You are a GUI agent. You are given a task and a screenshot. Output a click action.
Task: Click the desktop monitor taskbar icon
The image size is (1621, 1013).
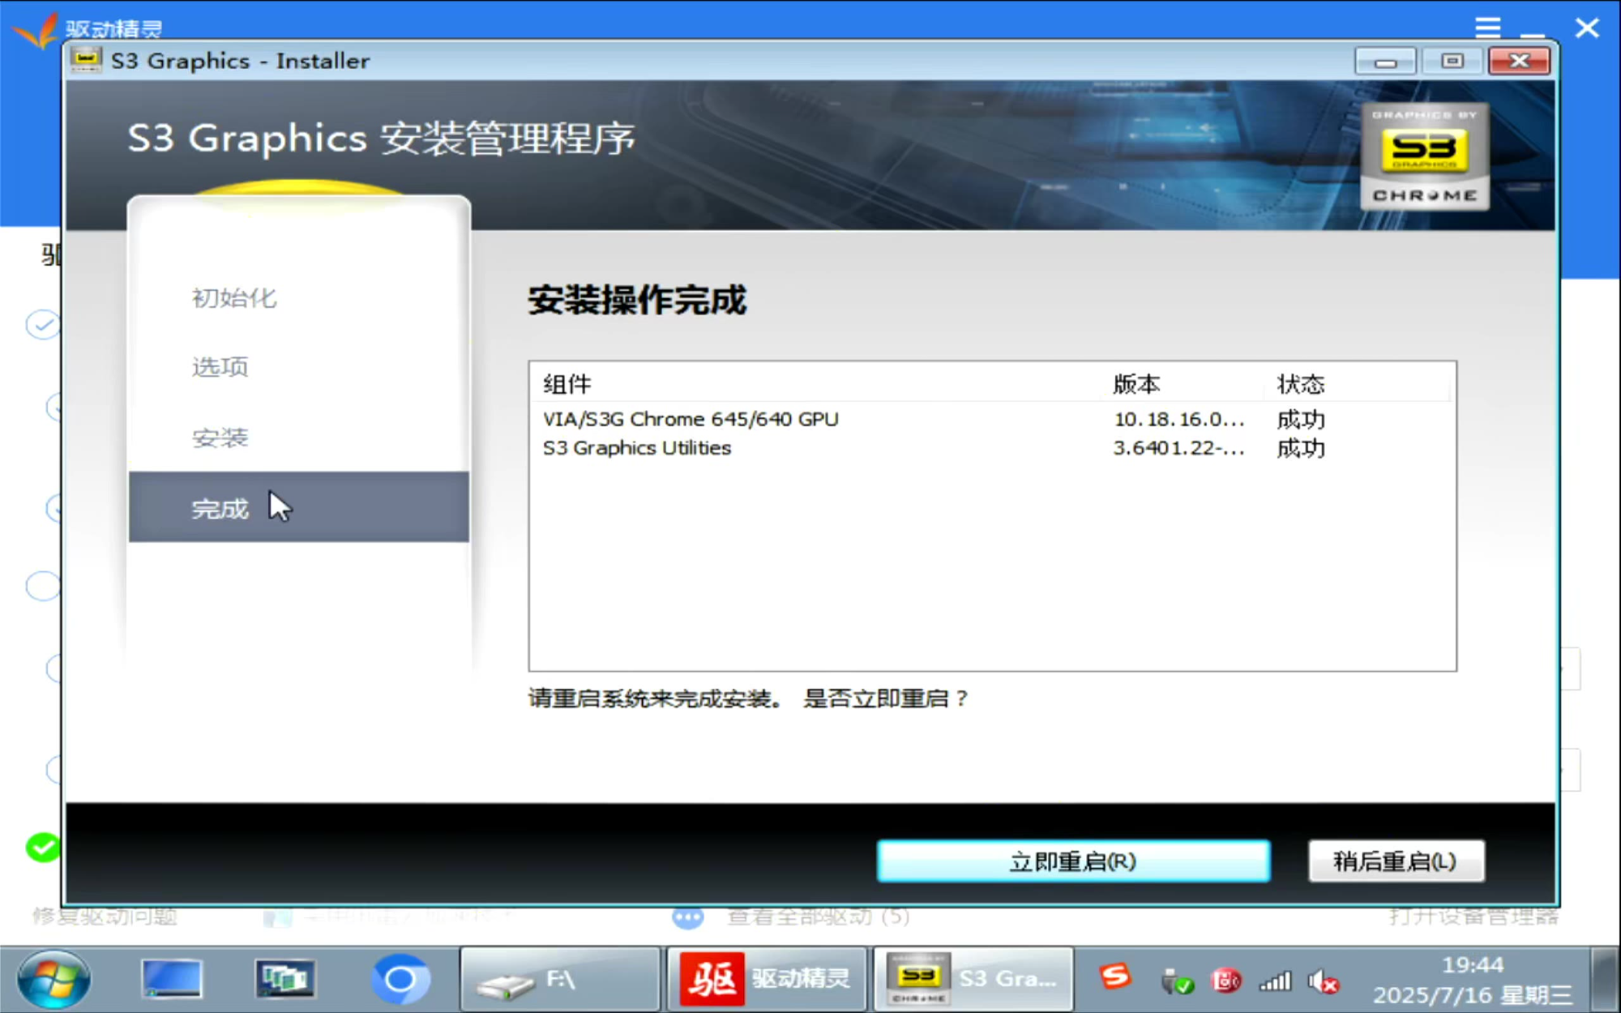[171, 979]
